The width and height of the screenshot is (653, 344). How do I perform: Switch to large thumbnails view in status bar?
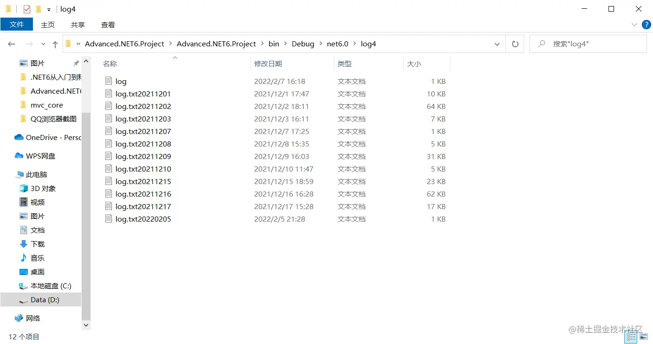coord(644,337)
